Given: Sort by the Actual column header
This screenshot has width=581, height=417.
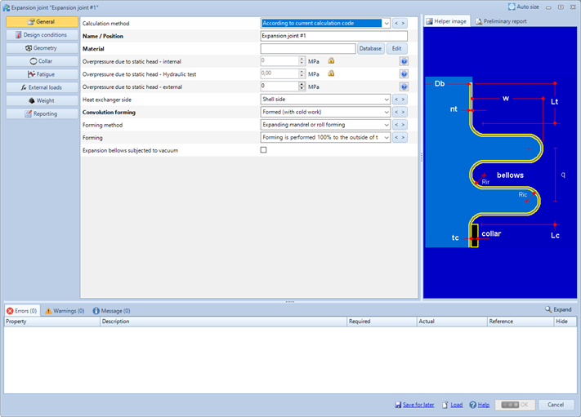Looking at the screenshot, I should (x=452, y=322).
